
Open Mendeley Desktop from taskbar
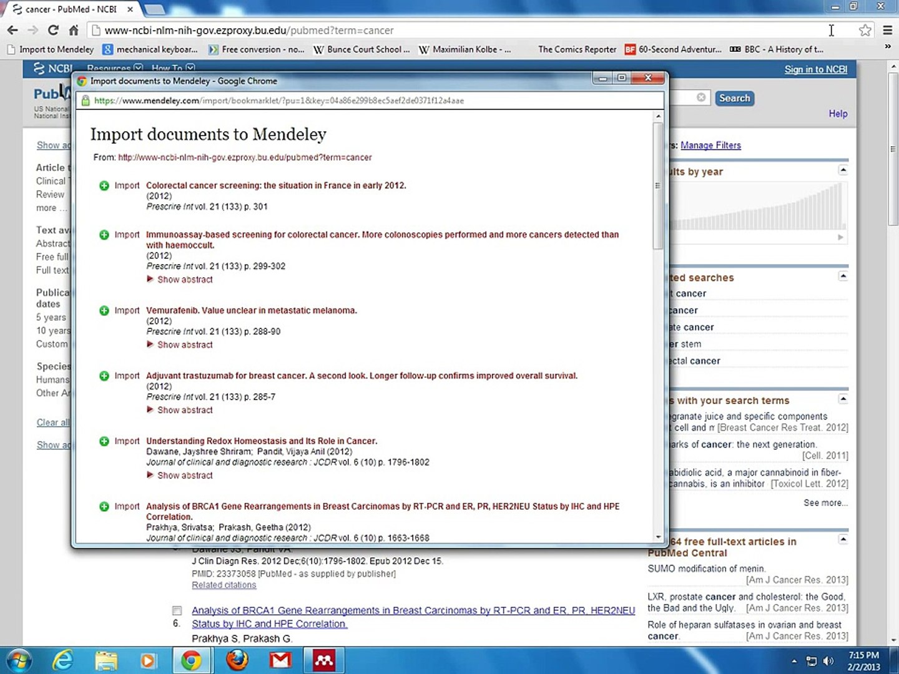[324, 660]
